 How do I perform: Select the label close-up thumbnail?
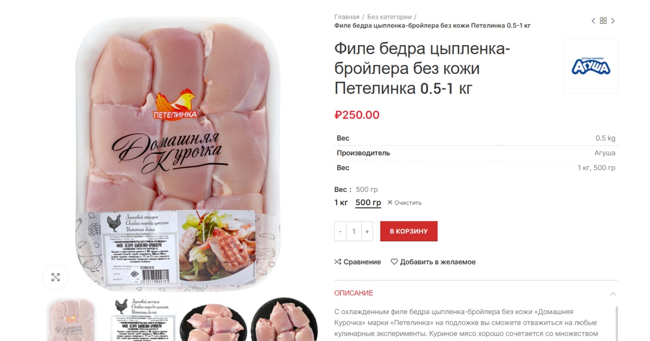click(144, 319)
